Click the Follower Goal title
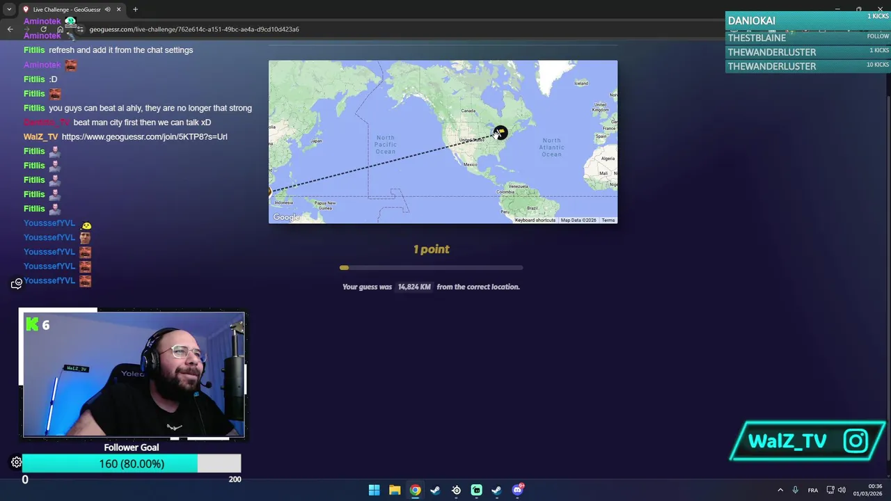 pyautogui.click(x=132, y=447)
